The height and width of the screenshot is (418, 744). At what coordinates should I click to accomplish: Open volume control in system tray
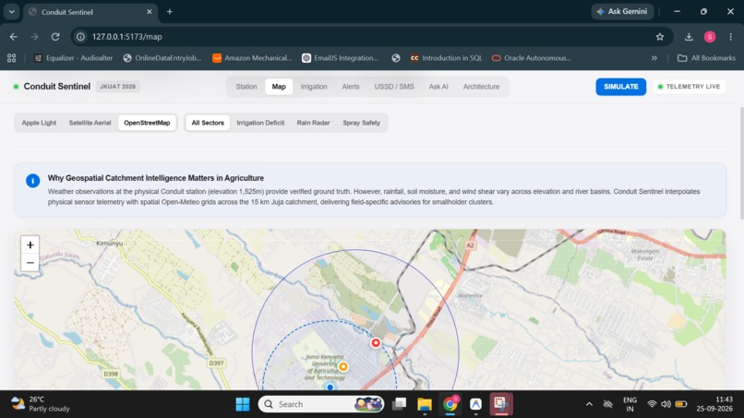click(666, 404)
